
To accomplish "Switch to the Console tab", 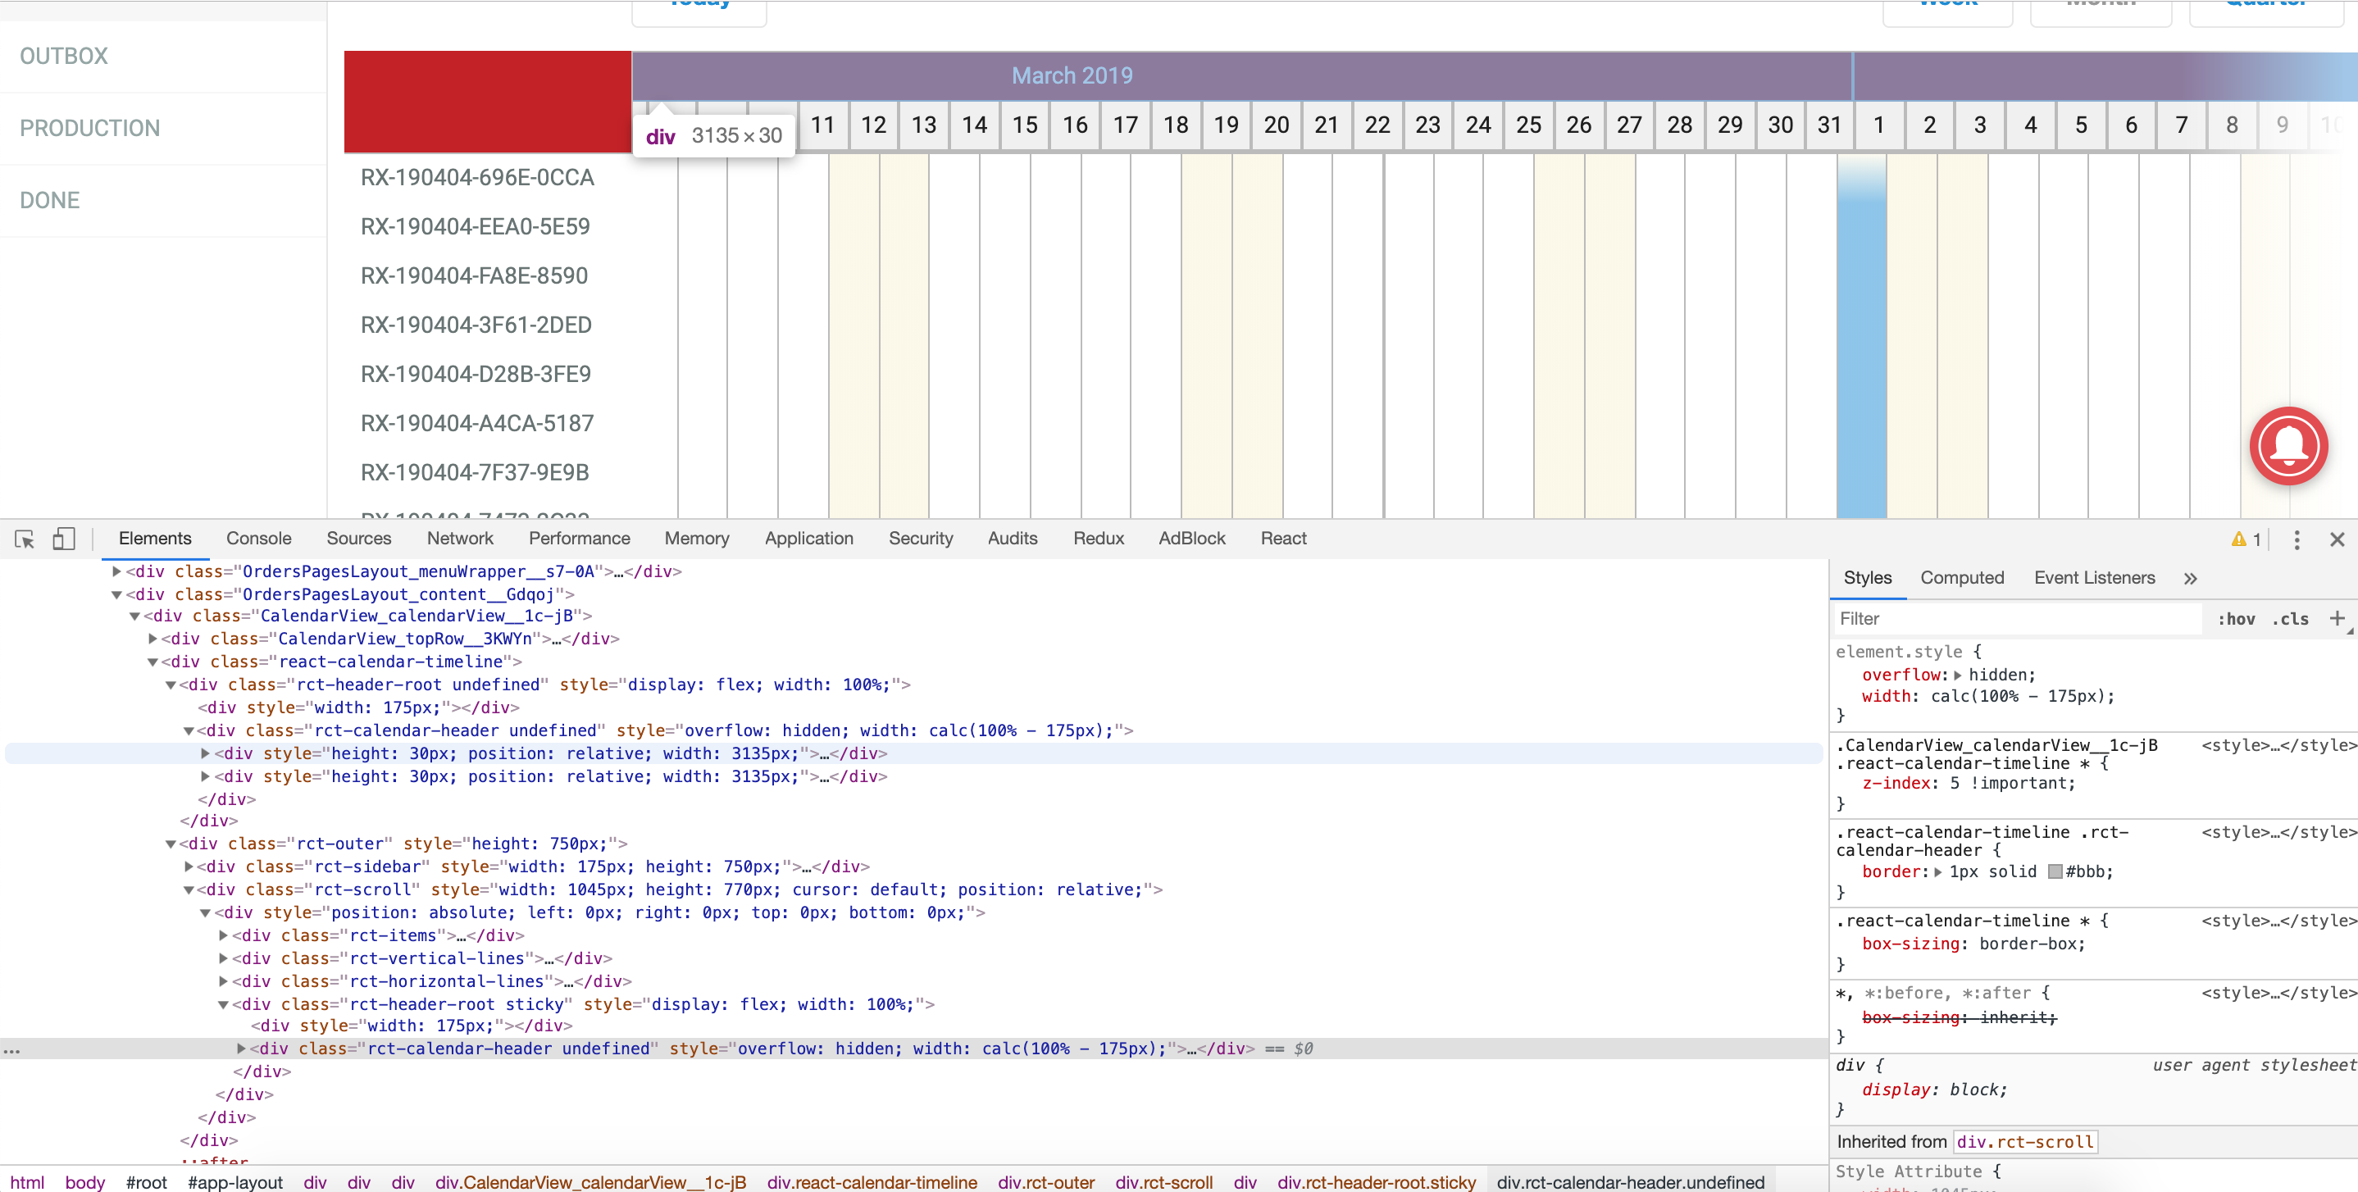I will [258, 539].
